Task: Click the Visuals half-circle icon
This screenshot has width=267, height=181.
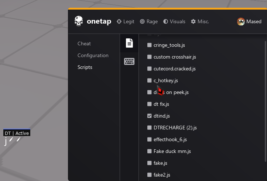Action: pos(165,21)
